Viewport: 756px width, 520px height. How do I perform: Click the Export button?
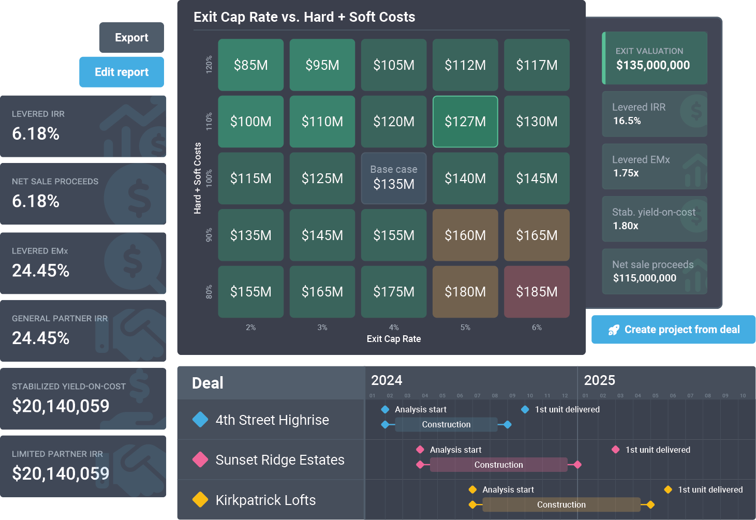pyautogui.click(x=131, y=37)
